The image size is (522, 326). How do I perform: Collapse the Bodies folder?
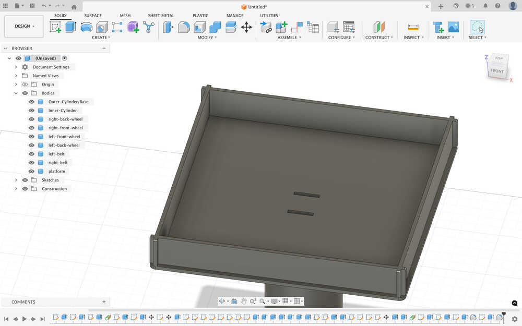point(16,93)
